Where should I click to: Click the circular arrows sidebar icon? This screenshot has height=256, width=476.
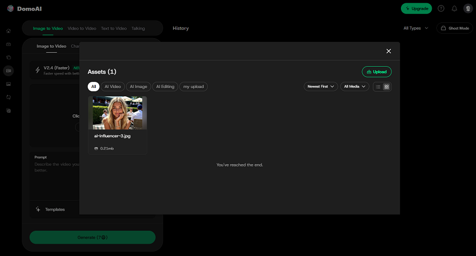8,97
